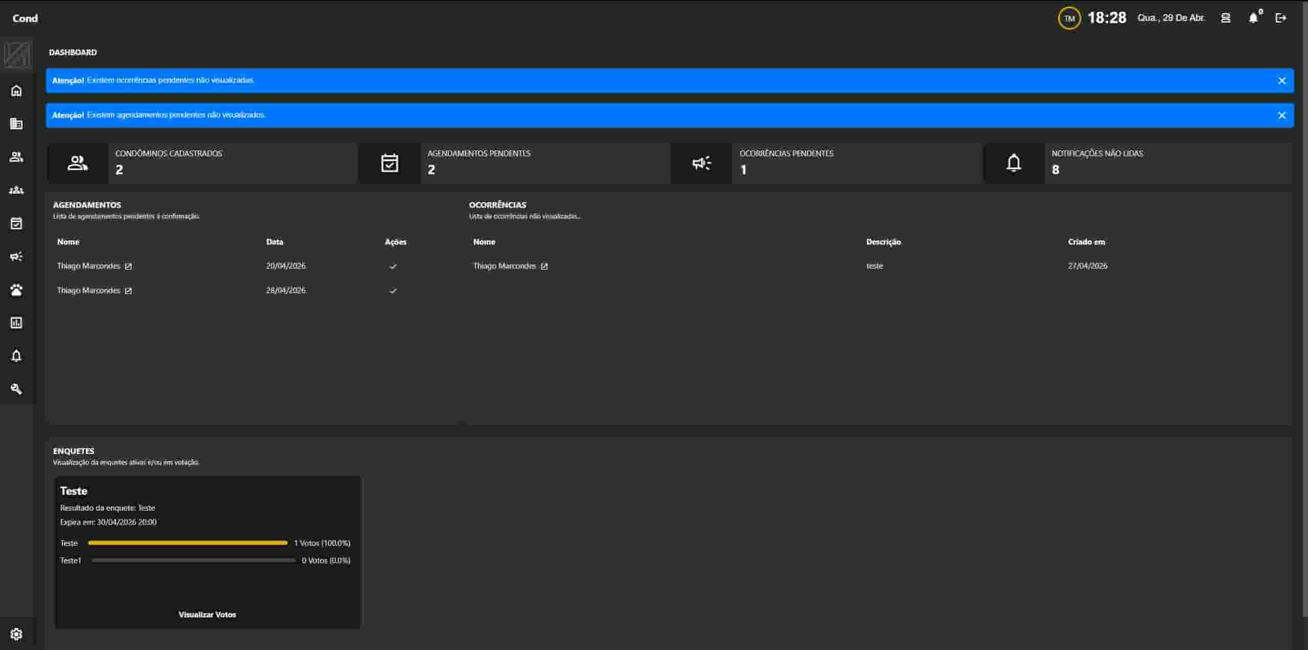Viewport: 1308px width, 650px height.
Task: Open the building/apartments sidebar icon
Action: [16, 124]
